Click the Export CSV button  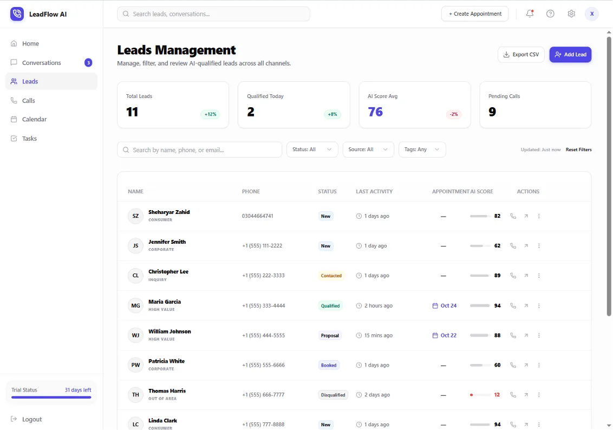521,54
